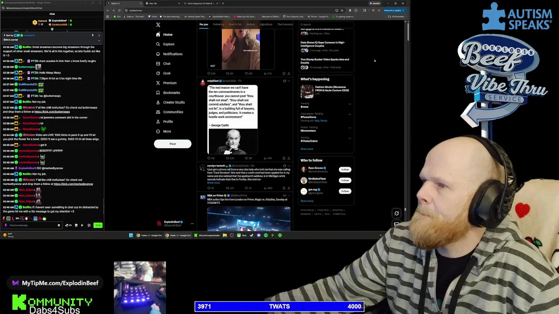Open redpillbot profile avatar

(x=203, y=82)
